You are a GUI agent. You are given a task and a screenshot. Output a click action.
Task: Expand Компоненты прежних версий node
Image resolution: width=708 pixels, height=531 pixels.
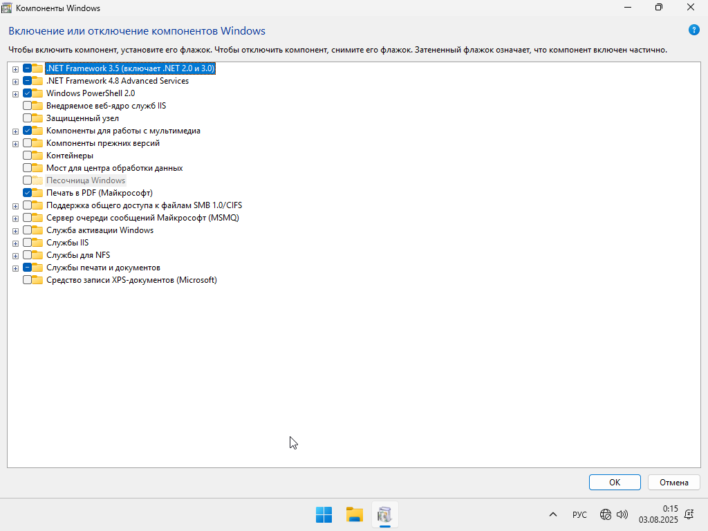pyautogui.click(x=15, y=144)
